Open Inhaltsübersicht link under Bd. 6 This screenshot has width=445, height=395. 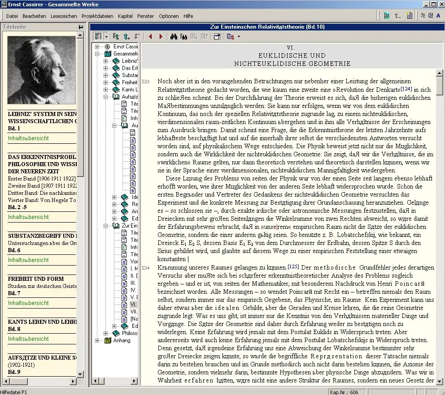(x=28, y=260)
